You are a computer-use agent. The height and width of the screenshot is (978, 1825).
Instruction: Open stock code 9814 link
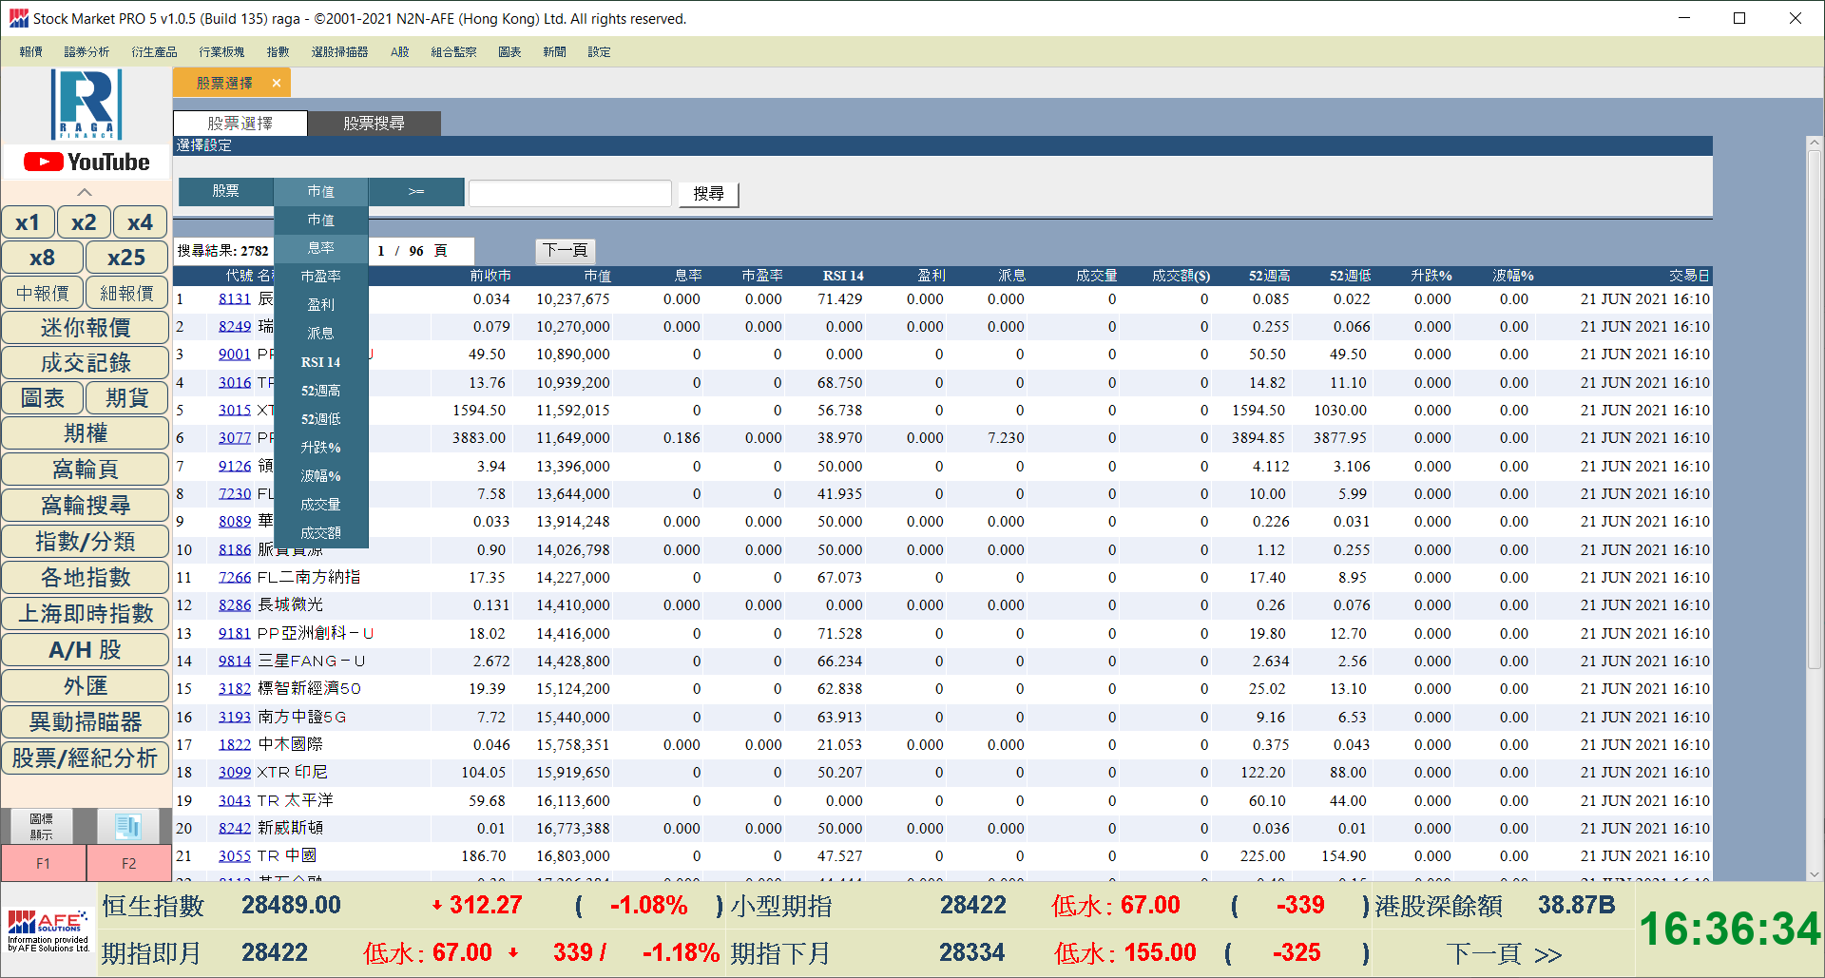point(235,662)
